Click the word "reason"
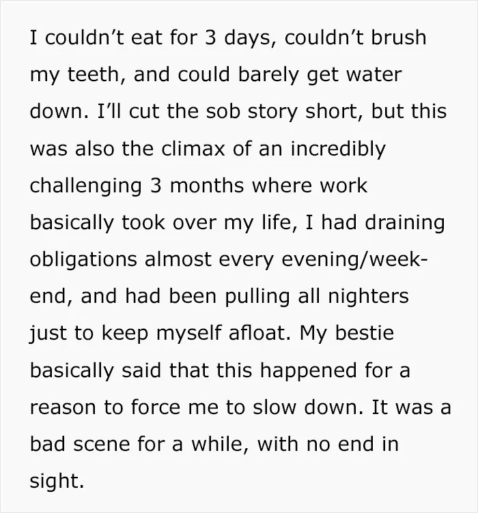 click(63, 409)
